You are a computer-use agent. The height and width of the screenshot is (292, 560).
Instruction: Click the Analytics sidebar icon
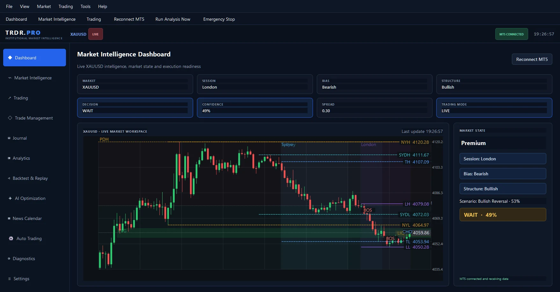coord(9,158)
